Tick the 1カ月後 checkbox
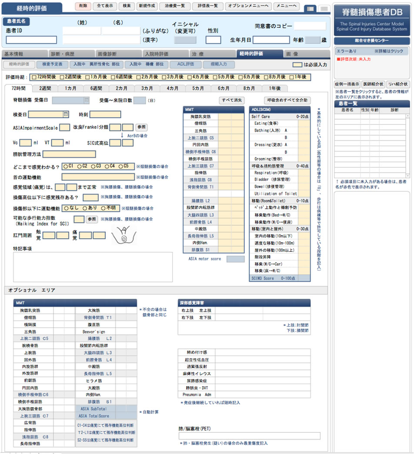 [x=88, y=77]
